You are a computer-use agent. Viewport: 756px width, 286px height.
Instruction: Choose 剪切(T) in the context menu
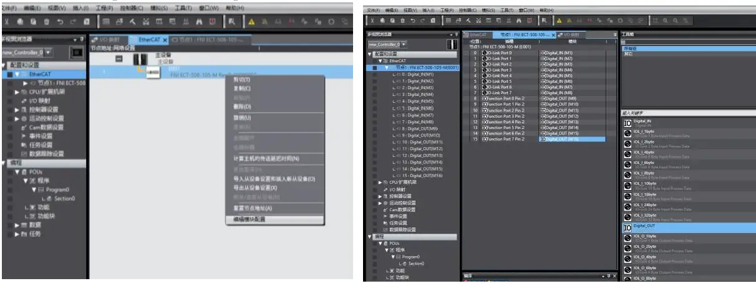[x=242, y=80]
